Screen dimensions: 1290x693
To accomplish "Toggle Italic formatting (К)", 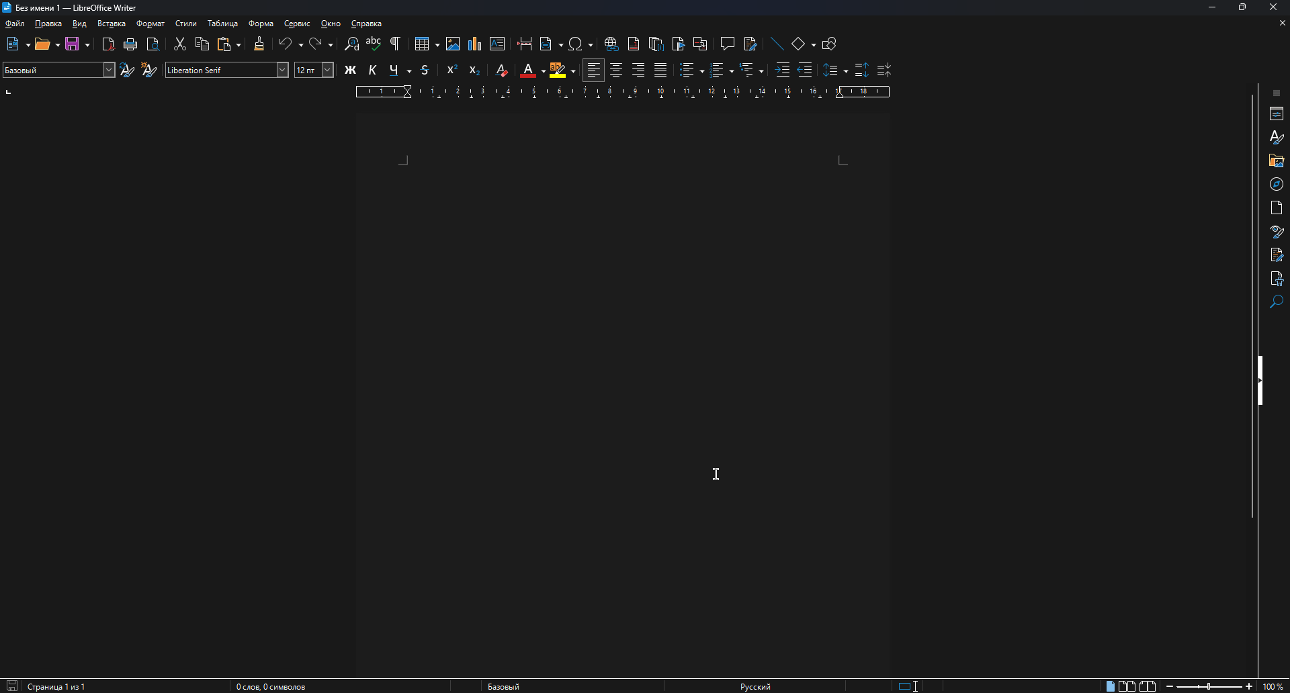I will [373, 71].
